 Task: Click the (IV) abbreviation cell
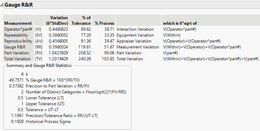(38, 29)
